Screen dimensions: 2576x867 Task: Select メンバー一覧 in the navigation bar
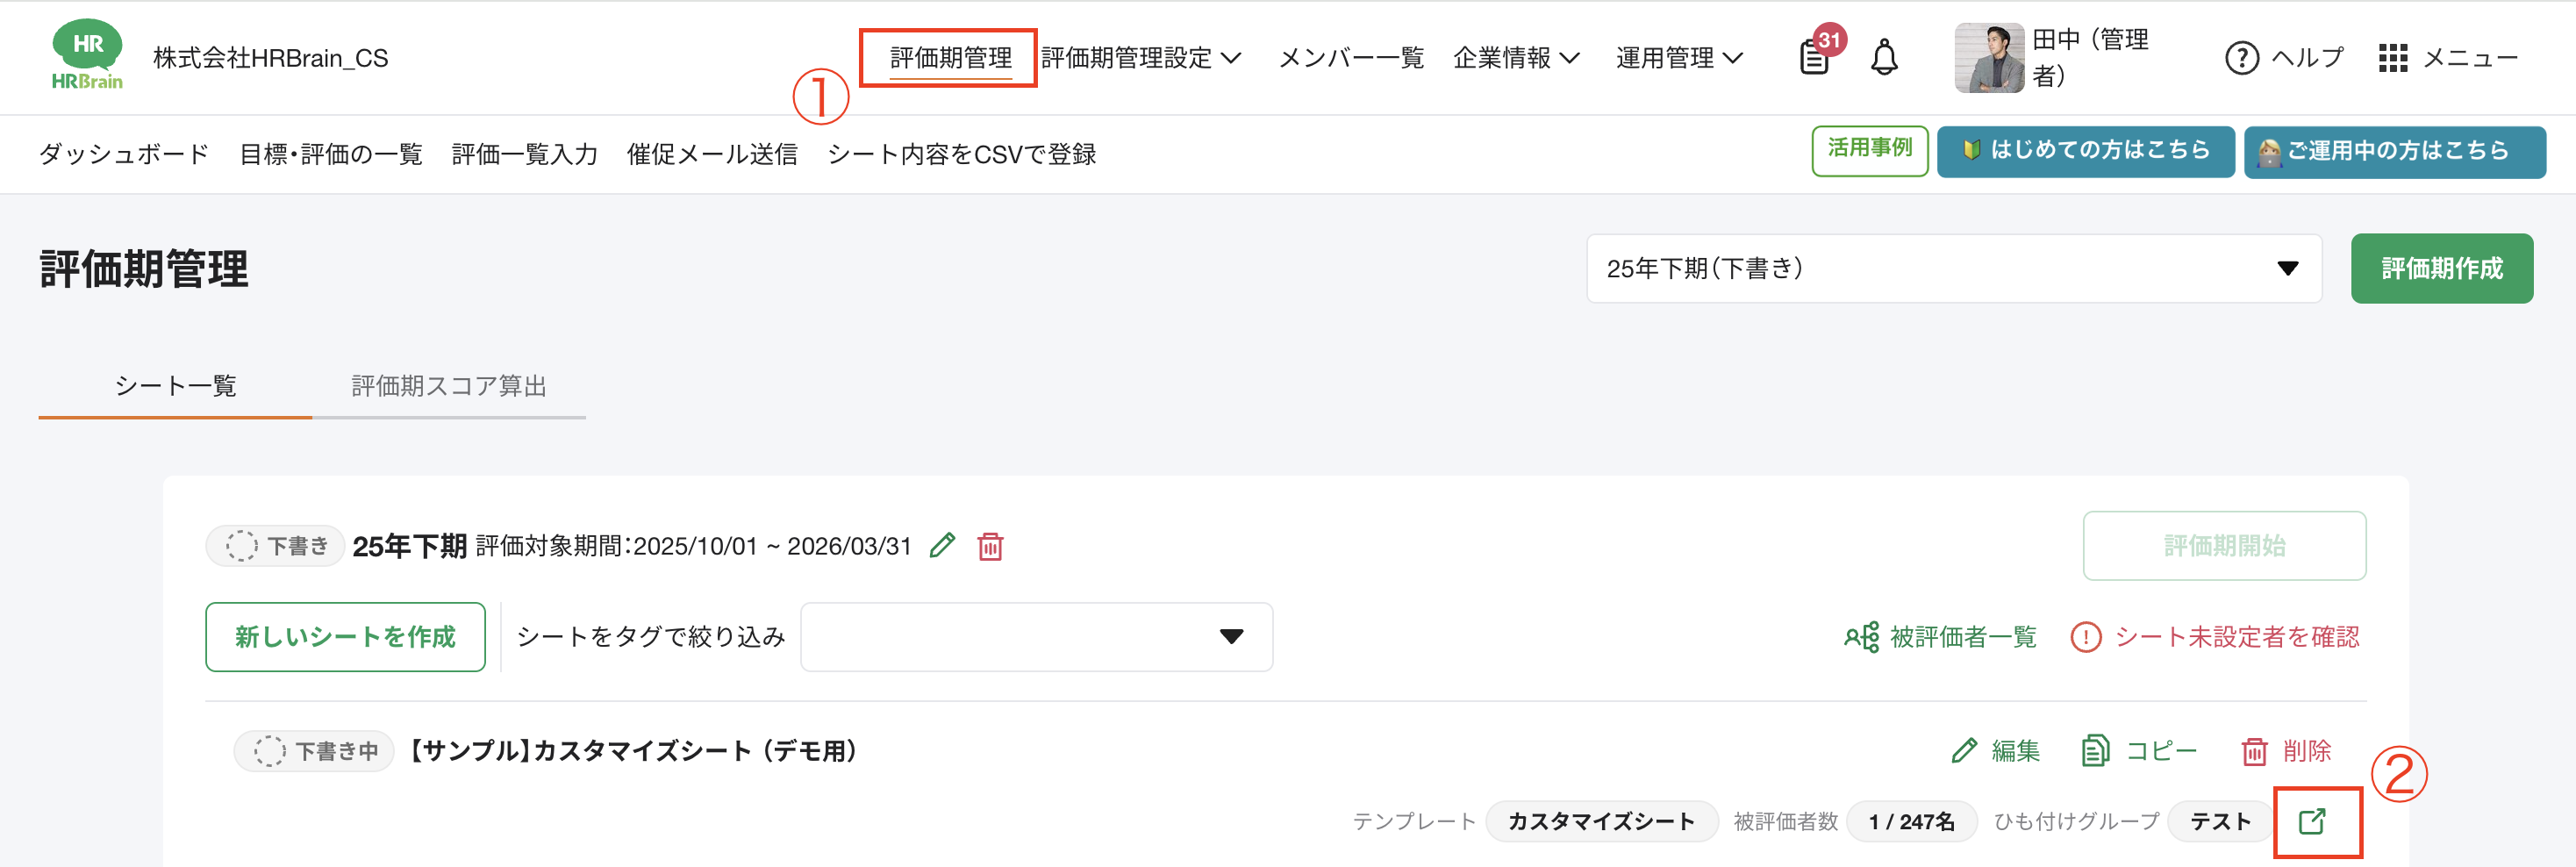point(1352,57)
